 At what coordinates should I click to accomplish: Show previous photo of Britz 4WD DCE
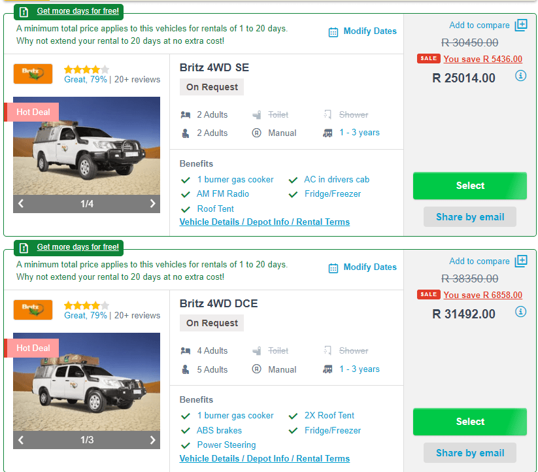[21, 440]
